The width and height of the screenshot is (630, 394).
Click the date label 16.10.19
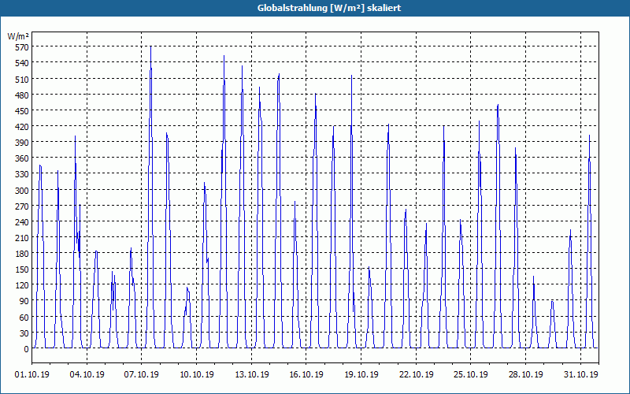coord(306,375)
